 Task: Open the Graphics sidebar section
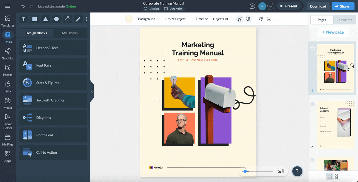point(8,54)
